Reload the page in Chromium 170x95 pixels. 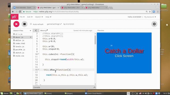click(x=20, y=12)
